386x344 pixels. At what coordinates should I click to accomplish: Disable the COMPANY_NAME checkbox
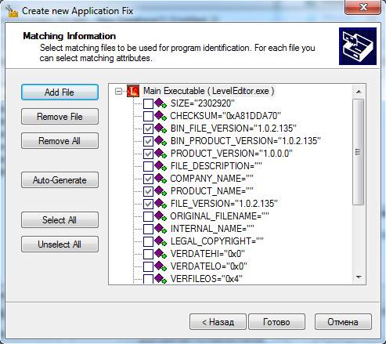pos(148,179)
